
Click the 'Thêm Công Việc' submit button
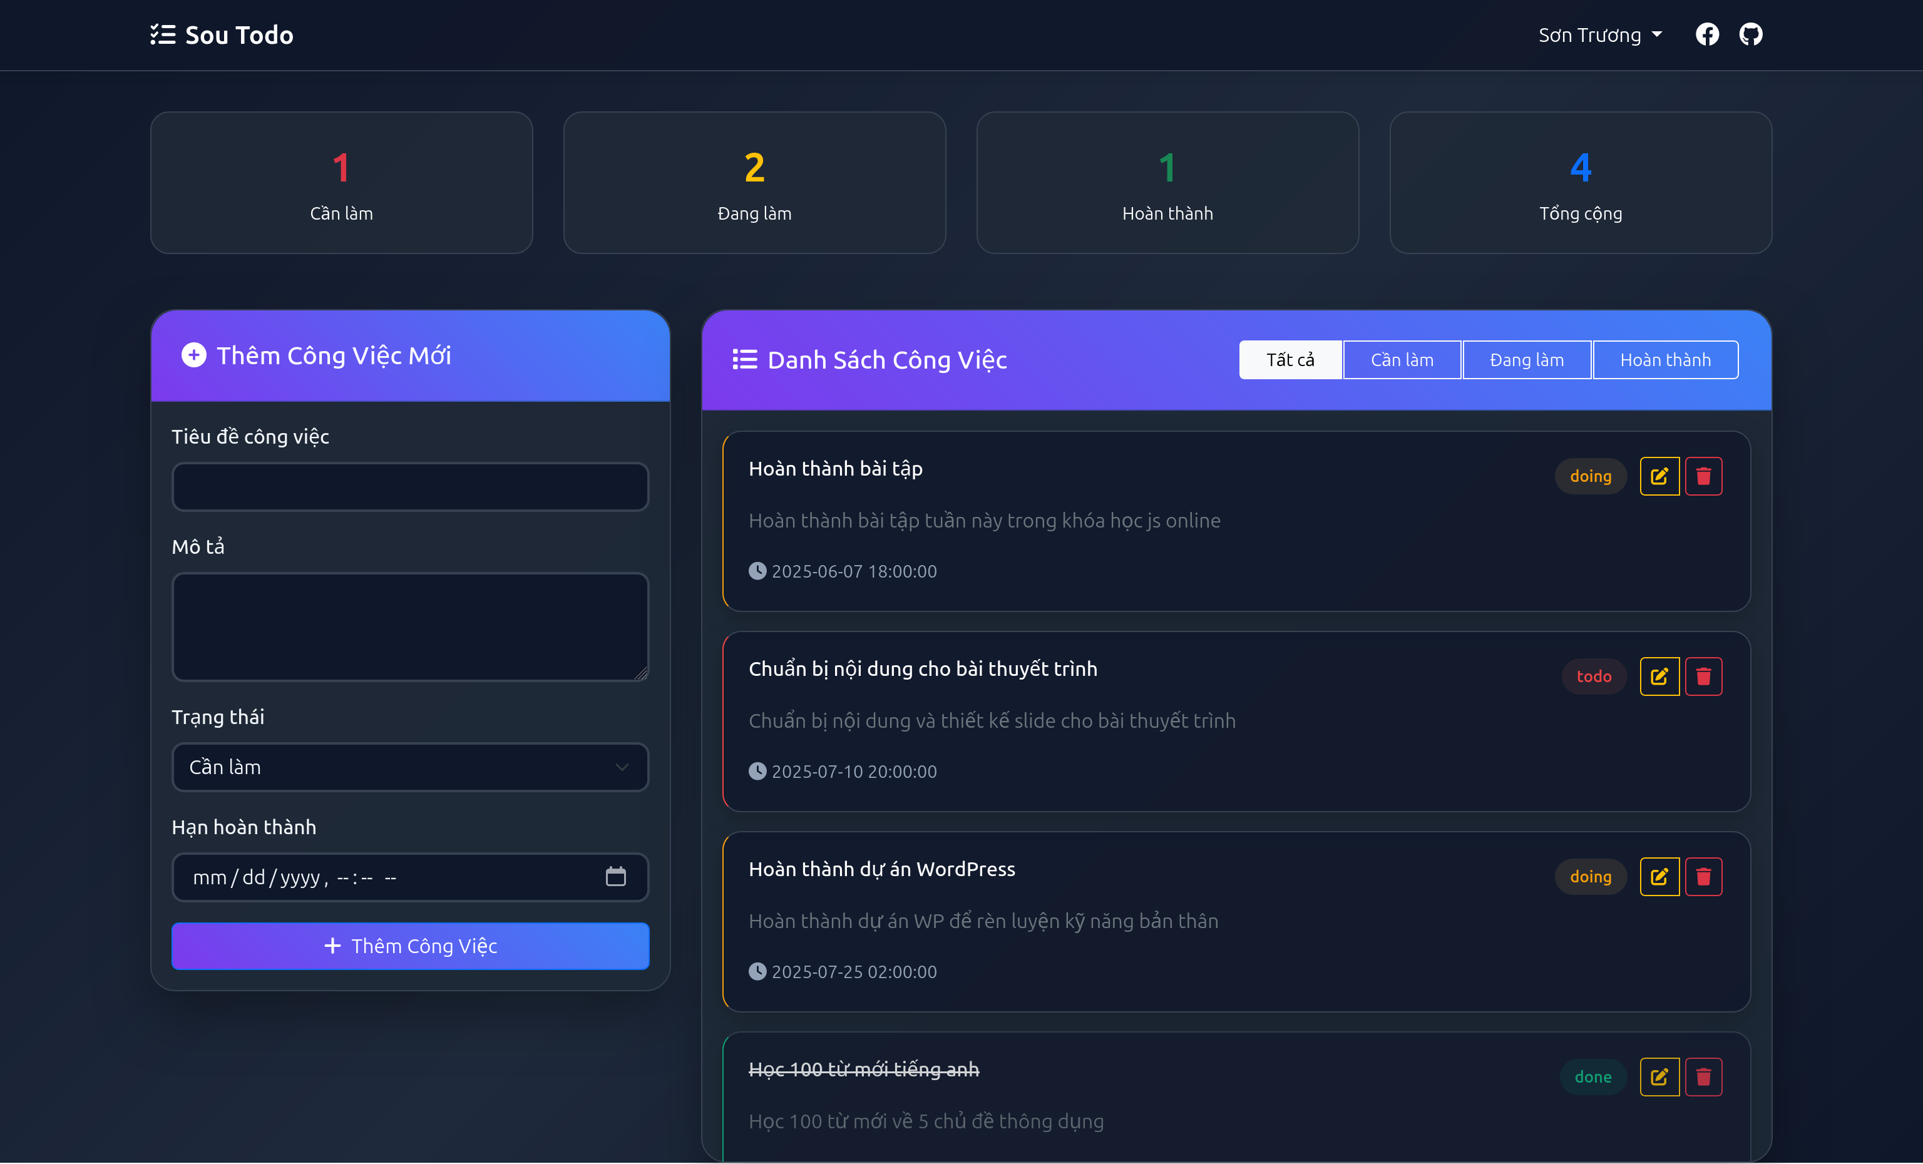[x=410, y=946]
